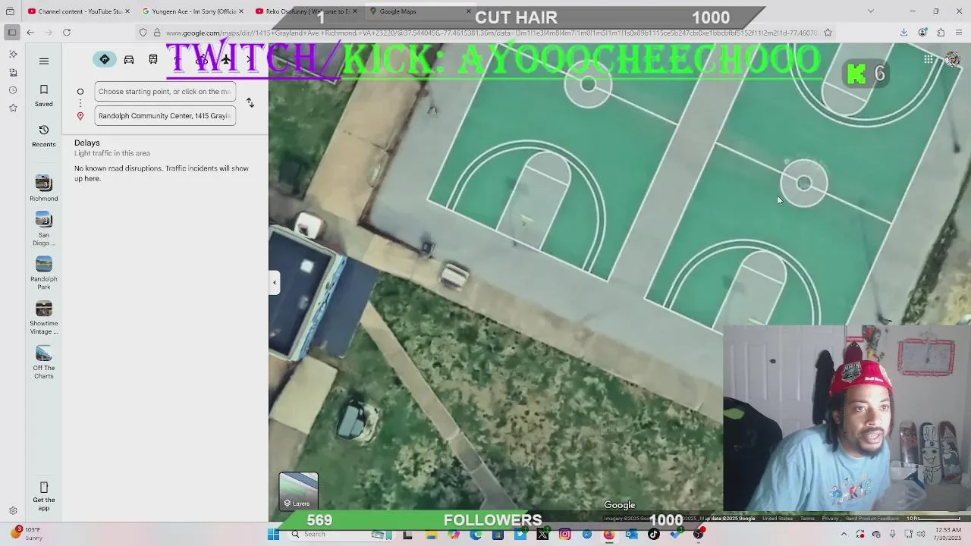Open sidebar bookmarks star icon

[13, 108]
